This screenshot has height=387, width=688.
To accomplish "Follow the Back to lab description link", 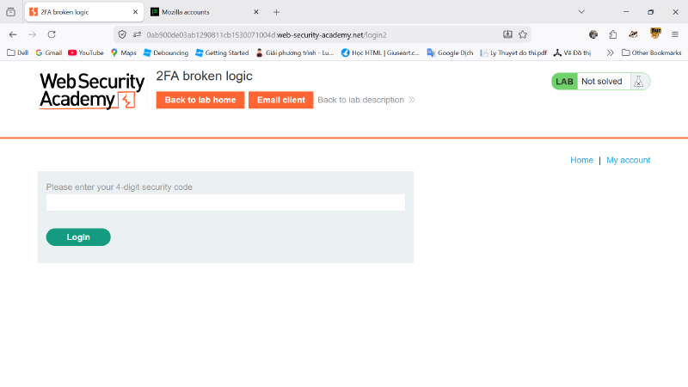I will point(366,100).
